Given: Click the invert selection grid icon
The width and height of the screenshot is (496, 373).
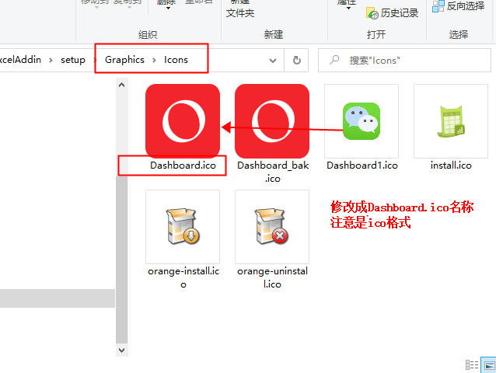Looking at the screenshot, I should (438, 5).
